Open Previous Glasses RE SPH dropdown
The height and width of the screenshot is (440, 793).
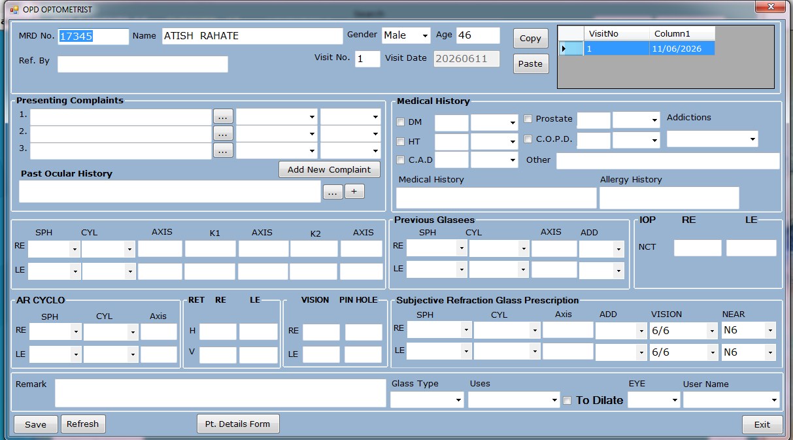tap(436, 248)
